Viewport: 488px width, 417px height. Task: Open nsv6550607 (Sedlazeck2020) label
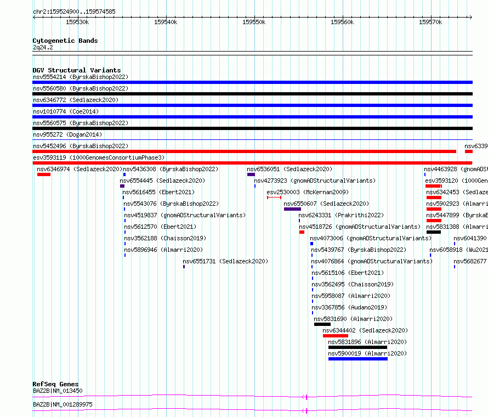click(x=326, y=204)
